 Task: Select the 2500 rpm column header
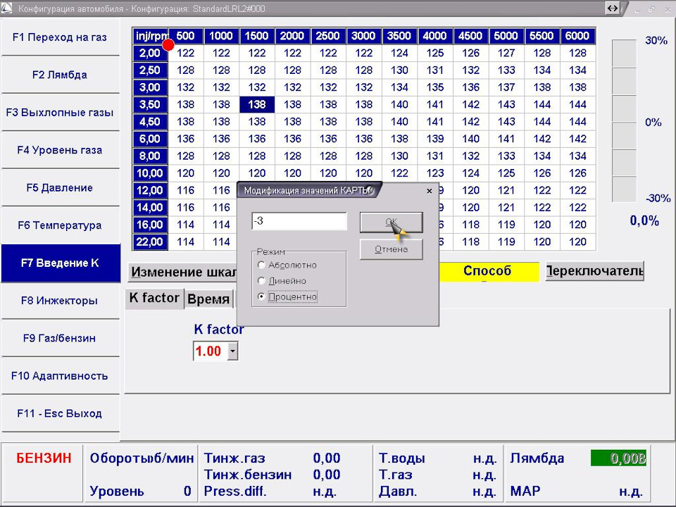click(328, 36)
